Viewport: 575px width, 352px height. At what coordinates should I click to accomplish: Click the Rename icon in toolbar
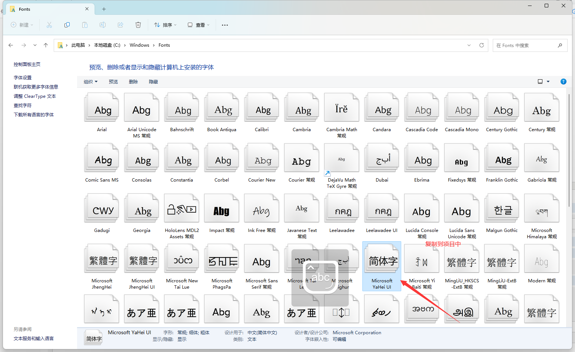[103, 25]
